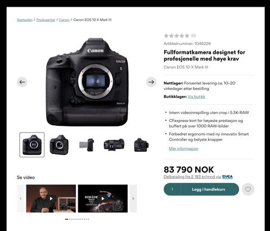Advance video carousel with right chevron
Screen dimensions: 270x231
(x=133, y=198)
